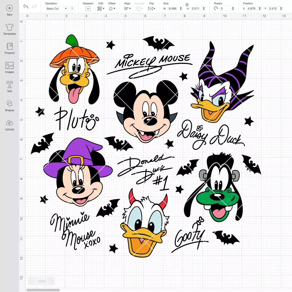The height and width of the screenshot is (292, 292).
Task: Click the operation help question mark
Action: (72, 8)
